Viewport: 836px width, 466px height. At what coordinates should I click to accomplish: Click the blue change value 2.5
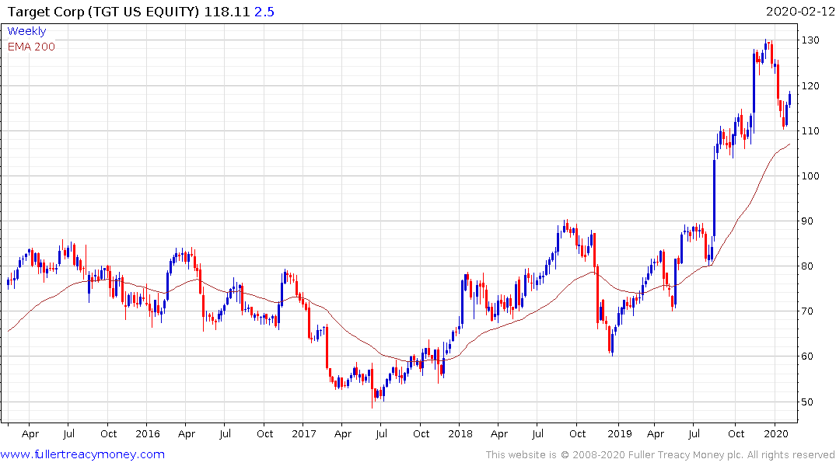264,12
